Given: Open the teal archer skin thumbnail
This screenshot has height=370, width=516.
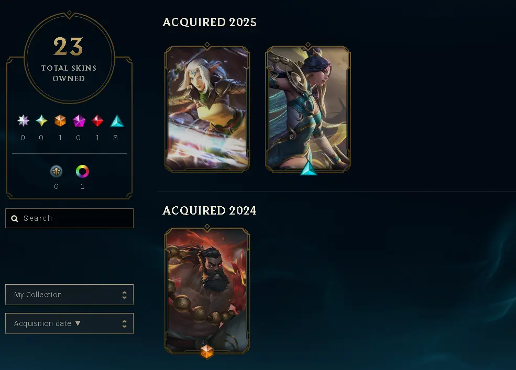Looking at the screenshot, I should 308,108.
